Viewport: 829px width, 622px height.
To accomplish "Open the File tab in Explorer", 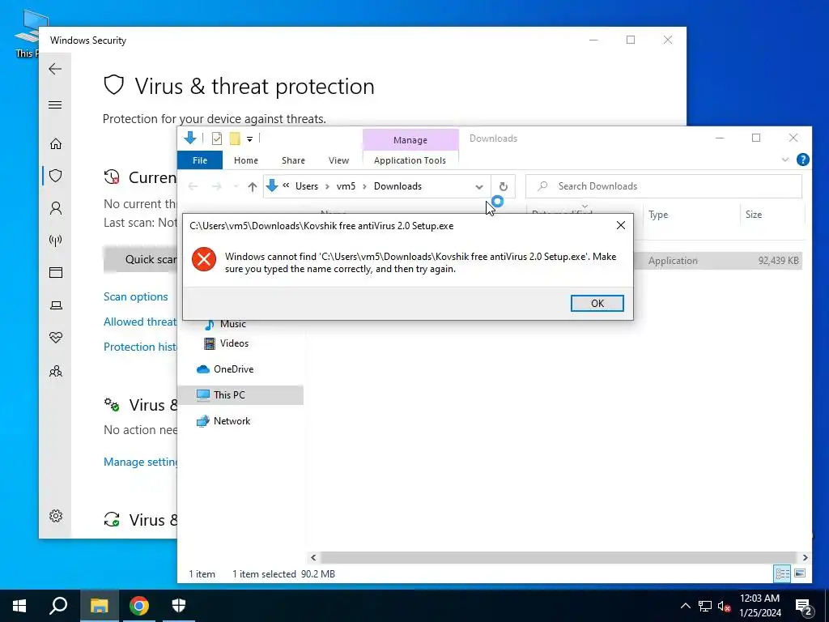I will 200,160.
